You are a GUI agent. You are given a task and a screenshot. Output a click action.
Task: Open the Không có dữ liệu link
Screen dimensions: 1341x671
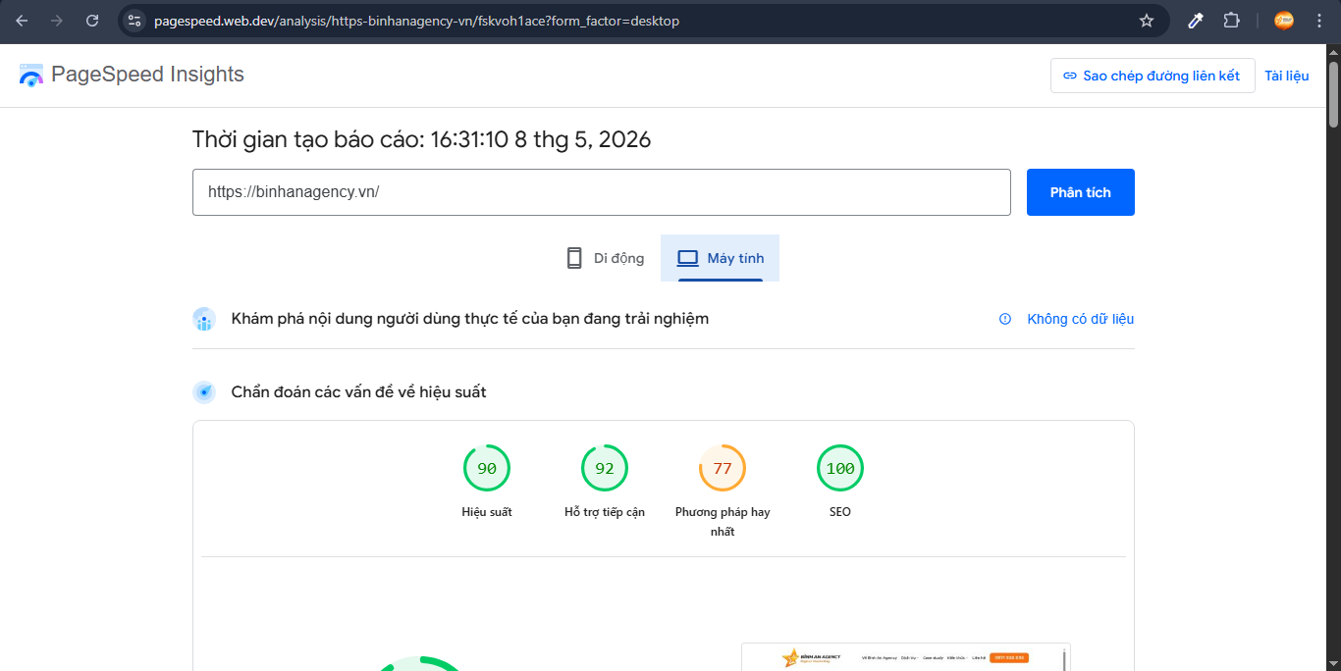click(1080, 319)
